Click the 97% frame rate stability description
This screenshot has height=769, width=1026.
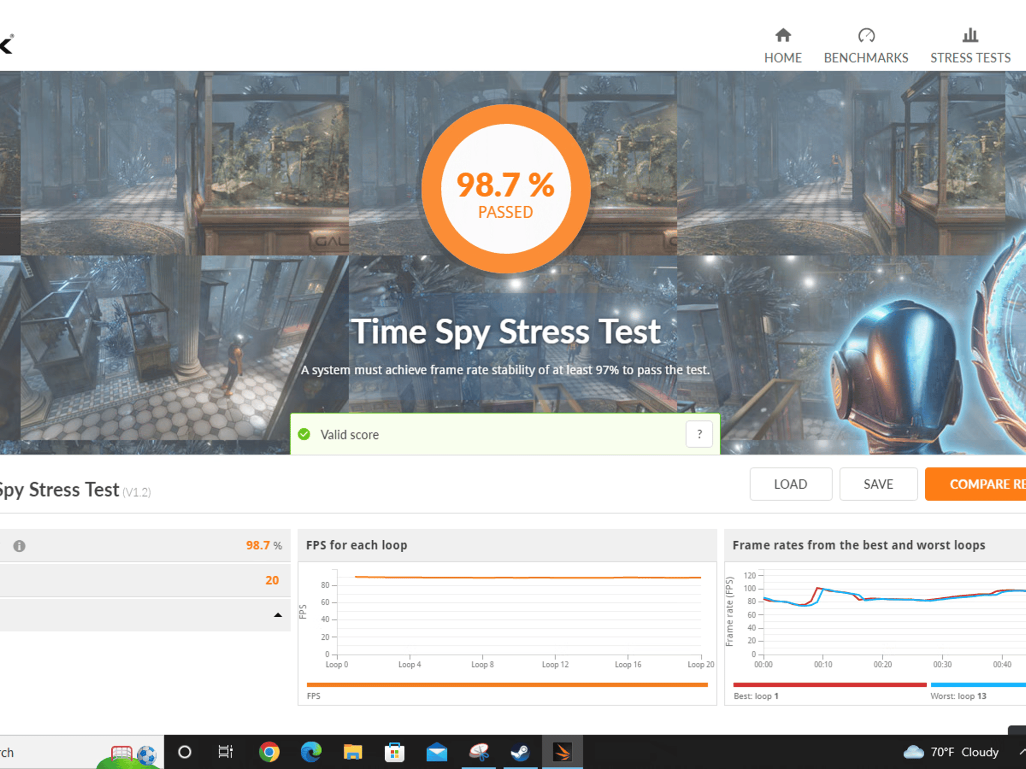[505, 370]
